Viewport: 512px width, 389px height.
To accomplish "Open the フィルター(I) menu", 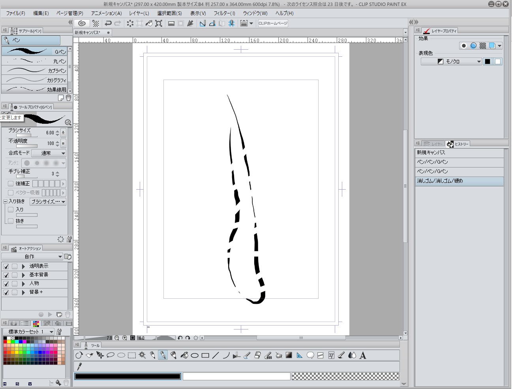I will (224, 13).
